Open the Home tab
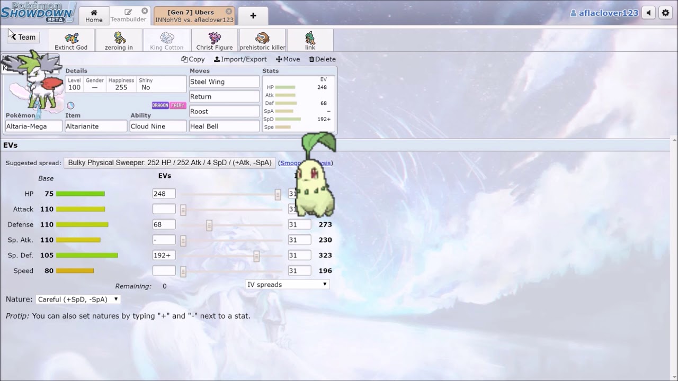678x381 pixels. point(94,16)
